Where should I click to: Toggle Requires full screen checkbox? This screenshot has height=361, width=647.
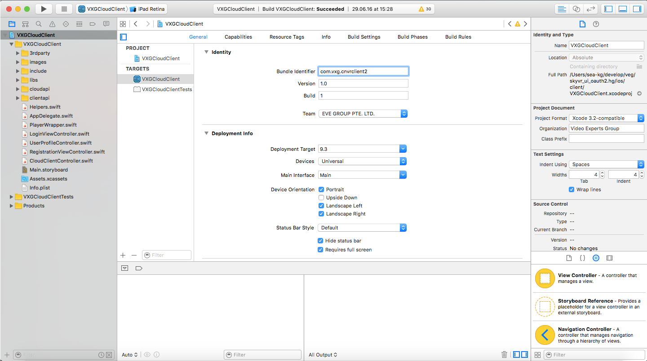[320, 250]
